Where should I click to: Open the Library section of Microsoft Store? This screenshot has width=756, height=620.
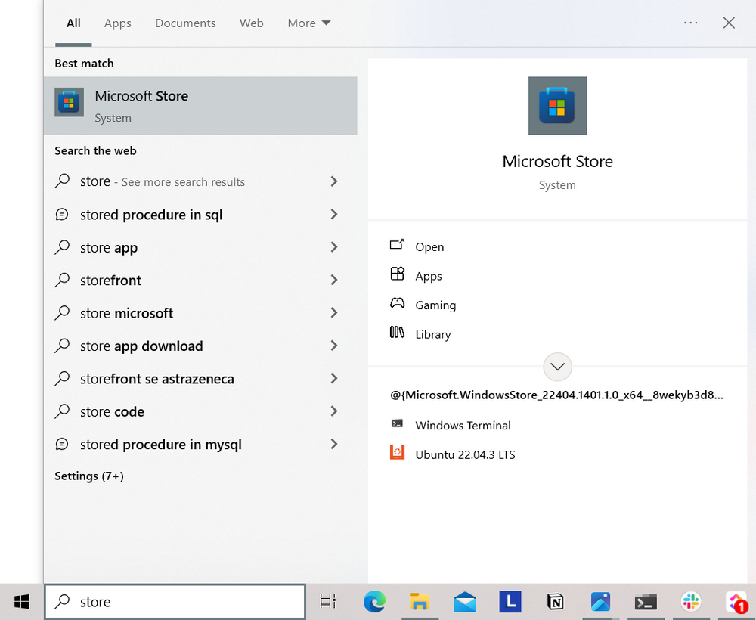pyautogui.click(x=432, y=334)
